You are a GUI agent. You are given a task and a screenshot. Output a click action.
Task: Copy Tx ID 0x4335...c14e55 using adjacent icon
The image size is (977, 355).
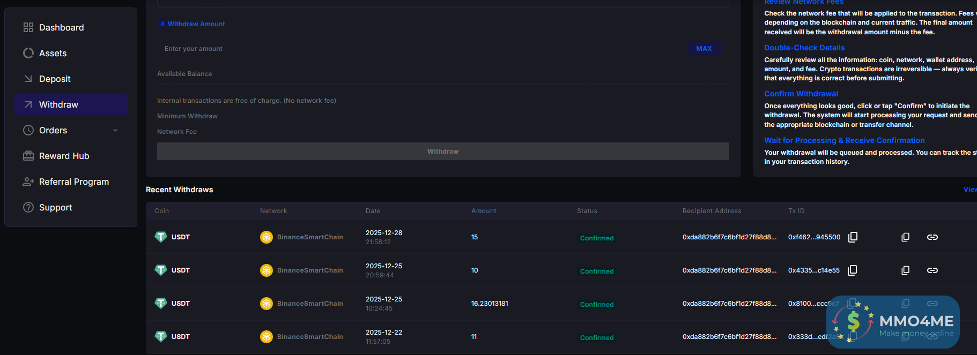click(x=852, y=270)
